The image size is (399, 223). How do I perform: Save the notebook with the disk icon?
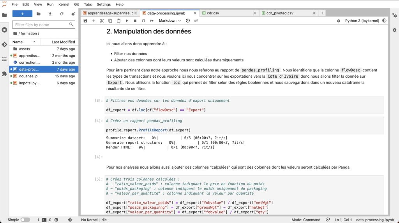[85, 21]
